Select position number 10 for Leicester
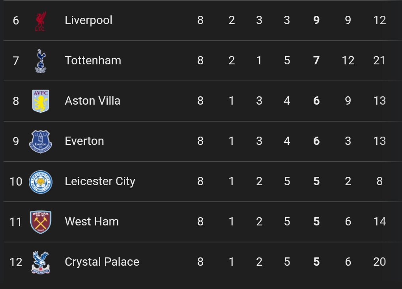The image size is (402, 289). point(16,182)
